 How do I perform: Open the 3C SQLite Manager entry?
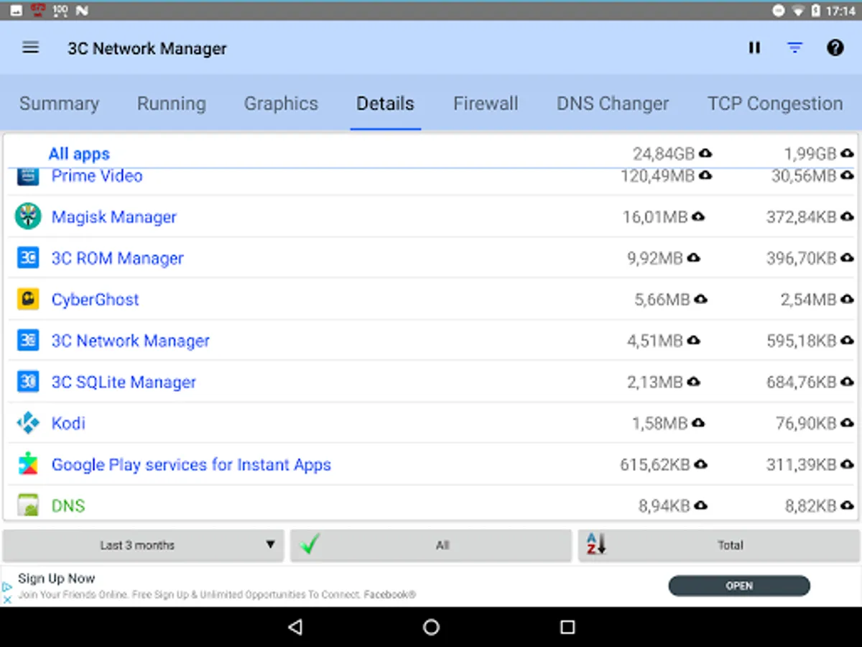tap(124, 382)
